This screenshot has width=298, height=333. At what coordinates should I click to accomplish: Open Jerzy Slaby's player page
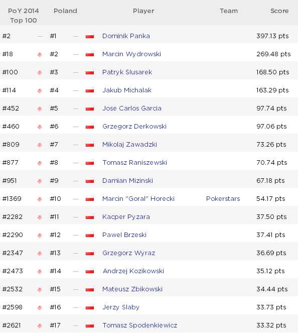point(121,307)
